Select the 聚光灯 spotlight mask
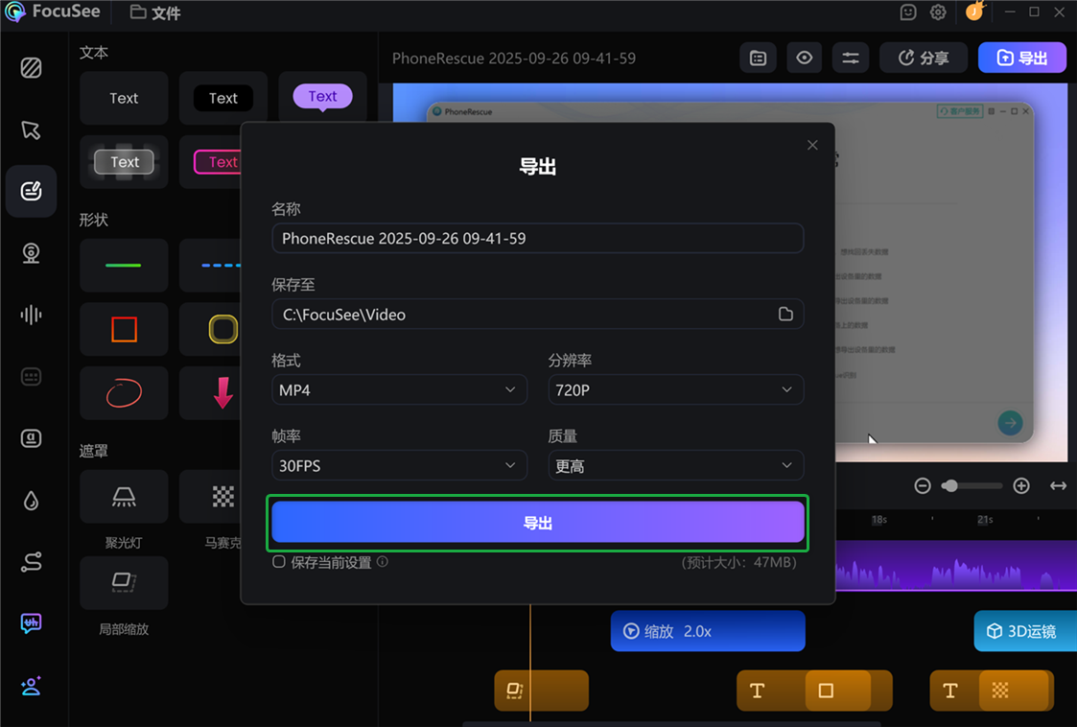Screen dimensions: 1077x727 click(124, 497)
